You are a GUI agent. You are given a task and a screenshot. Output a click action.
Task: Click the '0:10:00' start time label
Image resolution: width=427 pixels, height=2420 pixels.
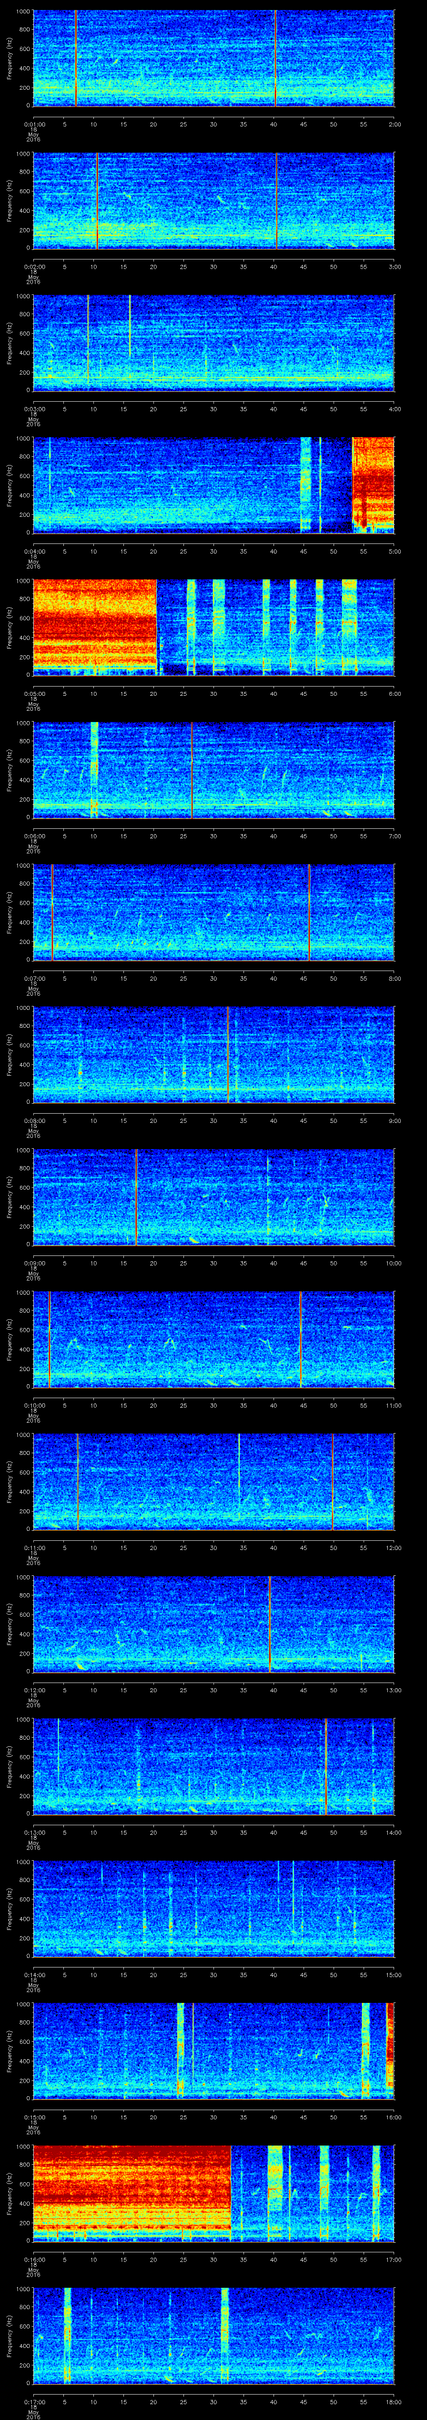click(35, 1405)
